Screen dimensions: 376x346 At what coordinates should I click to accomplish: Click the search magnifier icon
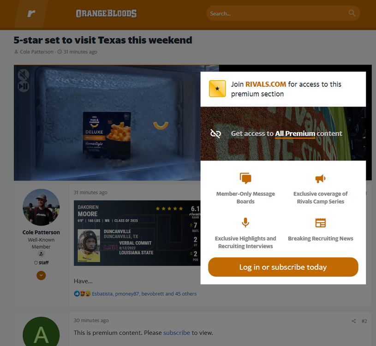coord(352,13)
